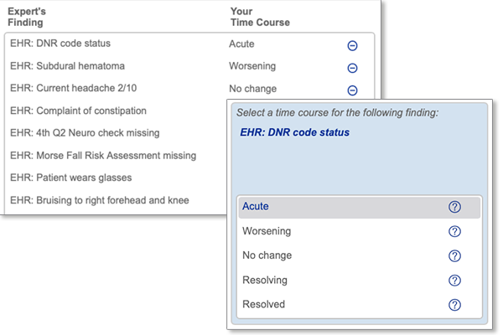This screenshot has height=335, width=503.
Task: Pick Resolved time course option
Action: point(360,304)
